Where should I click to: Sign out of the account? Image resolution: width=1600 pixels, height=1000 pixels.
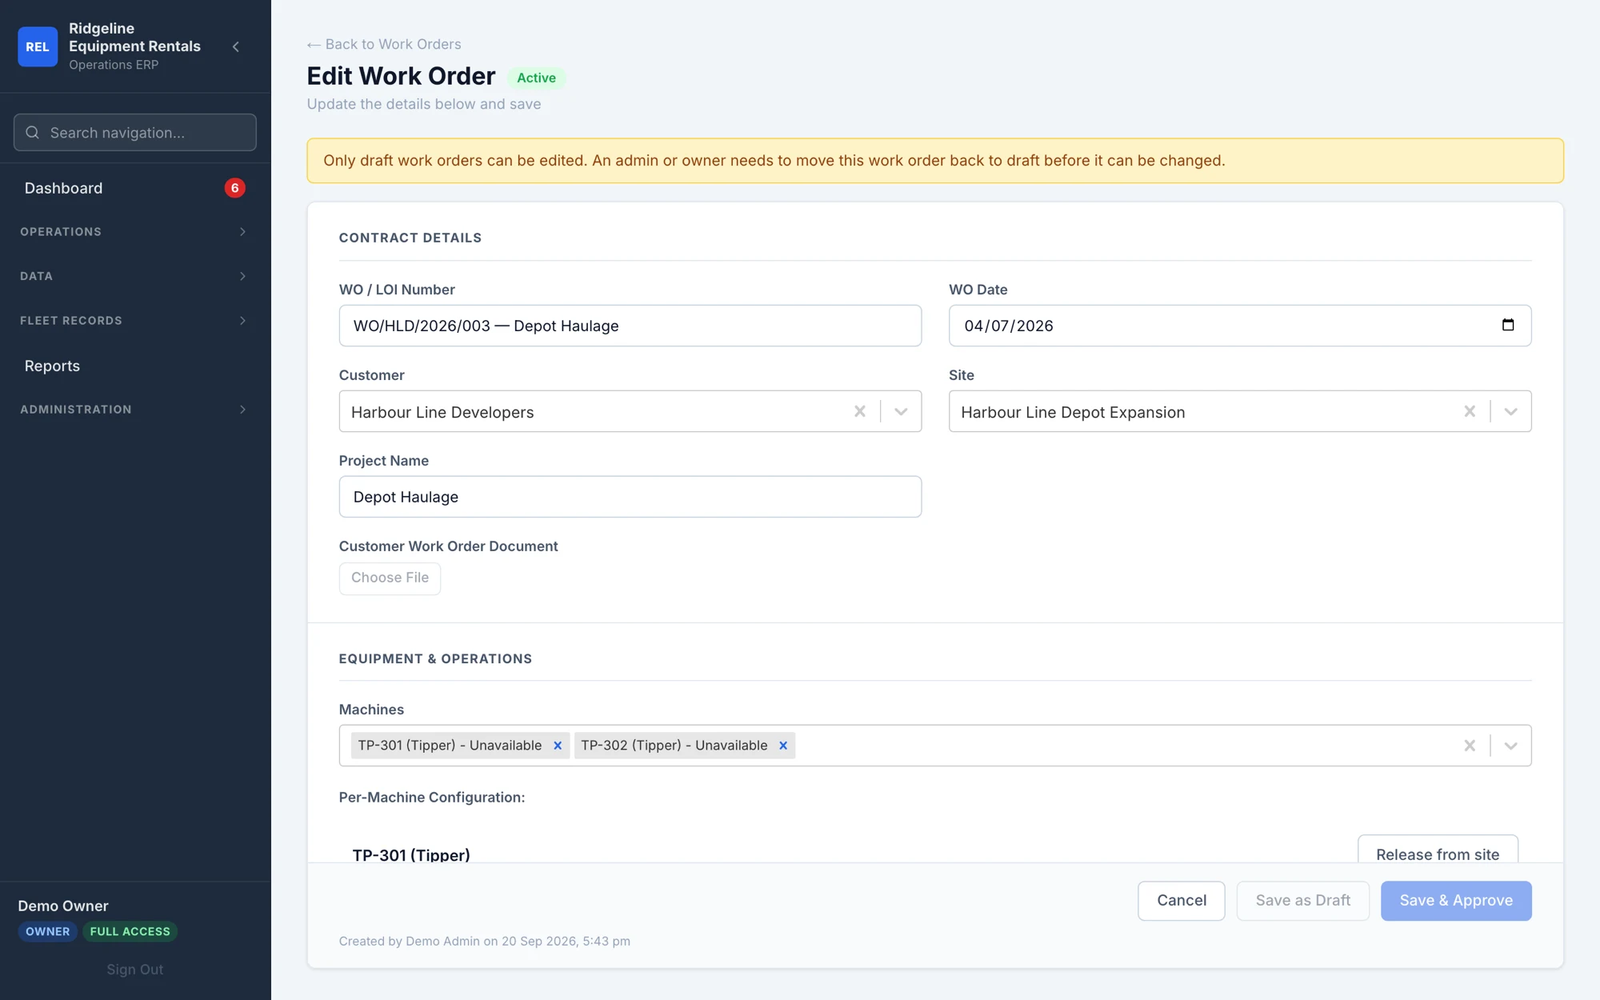[135, 970]
